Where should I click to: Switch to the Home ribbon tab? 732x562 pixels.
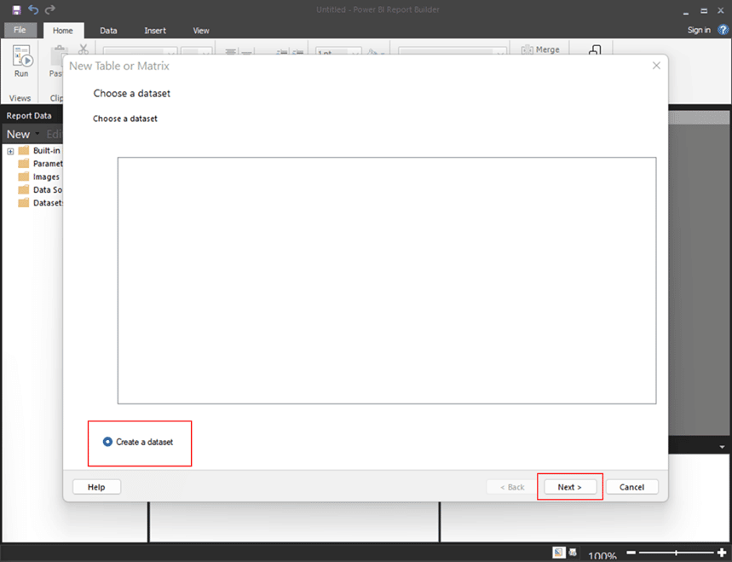(63, 31)
